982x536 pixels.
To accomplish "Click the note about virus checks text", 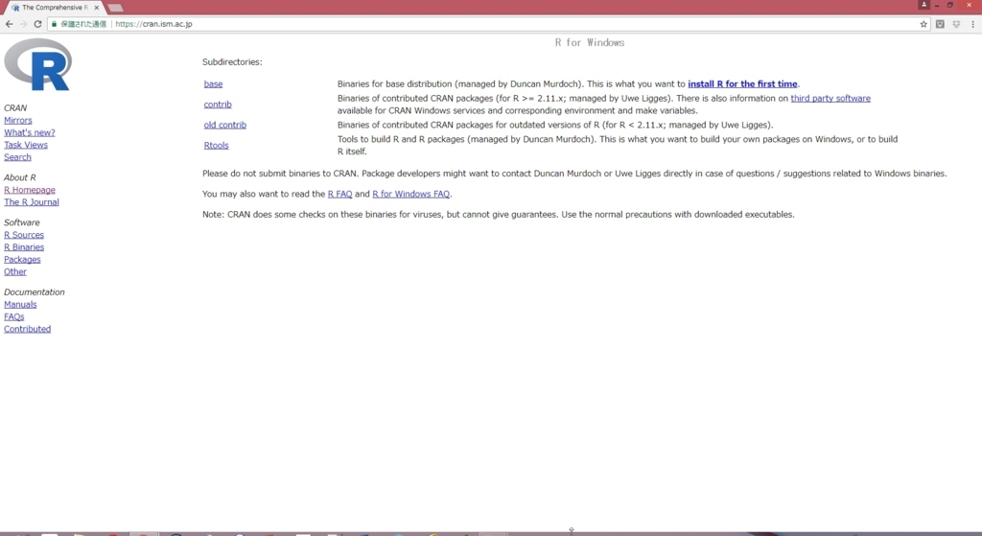I will point(498,214).
